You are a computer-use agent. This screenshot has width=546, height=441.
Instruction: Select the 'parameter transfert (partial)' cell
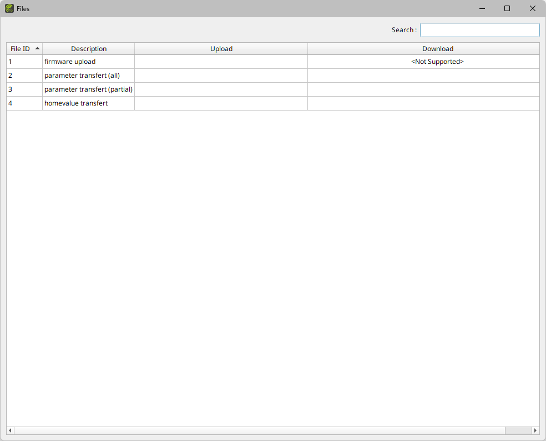click(x=88, y=89)
